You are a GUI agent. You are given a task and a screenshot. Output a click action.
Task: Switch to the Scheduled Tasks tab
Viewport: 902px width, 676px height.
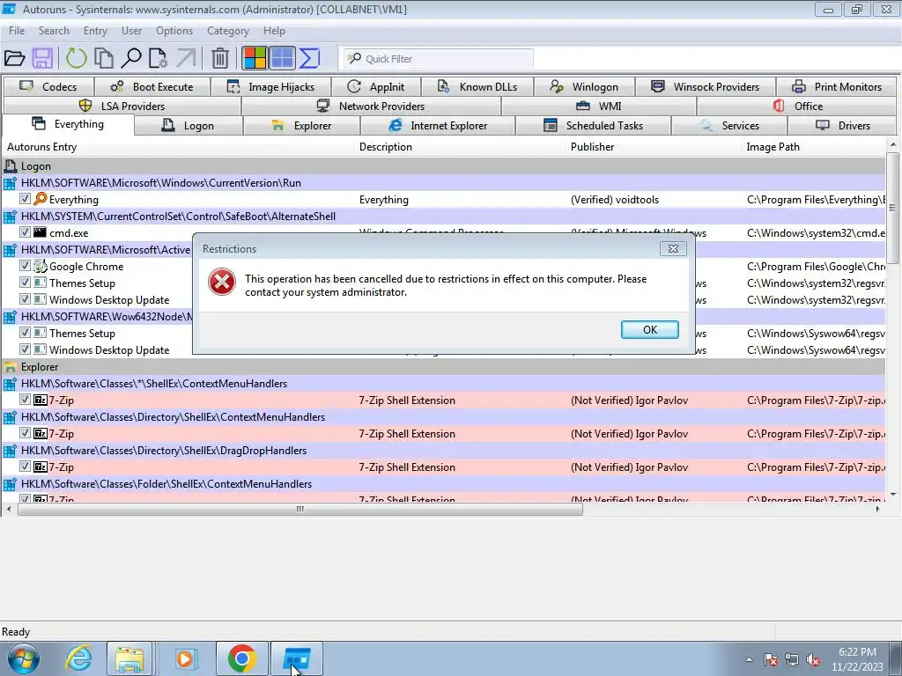click(x=593, y=125)
